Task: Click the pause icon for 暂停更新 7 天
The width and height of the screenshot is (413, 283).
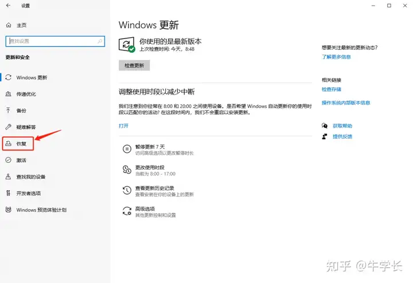Action: coord(127,149)
